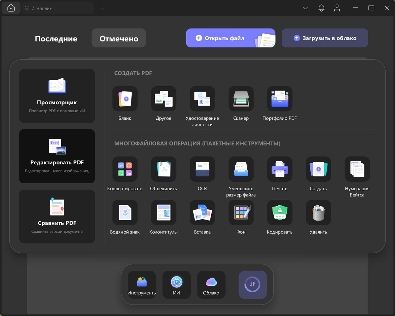The width and height of the screenshot is (395, 316).
Task: Open Инструменты in bottom dock
Action: coord(142,285)
